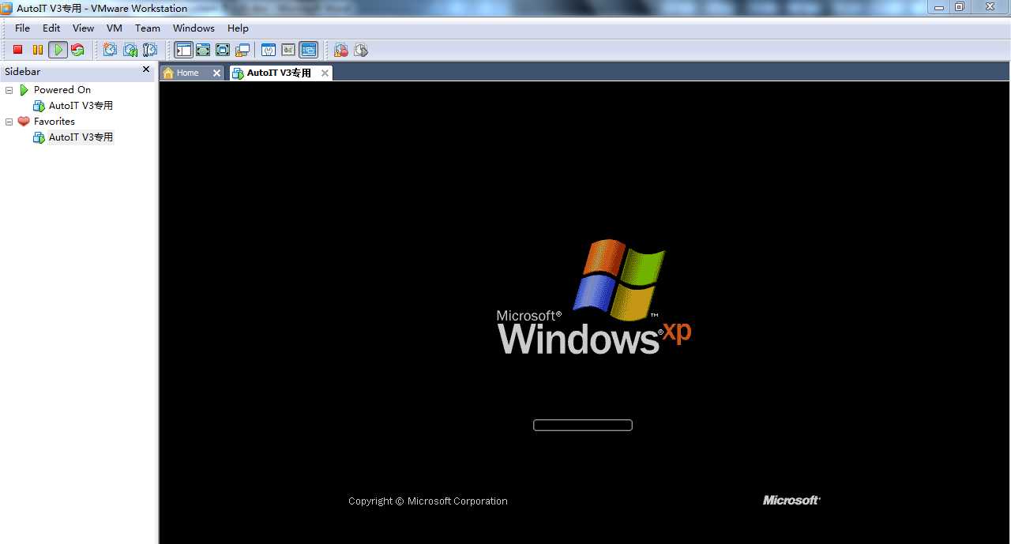This screenshot has width=1011, height=544.
Task: Open the summary view toolbar icon
Action: click(x=269, y=50)
